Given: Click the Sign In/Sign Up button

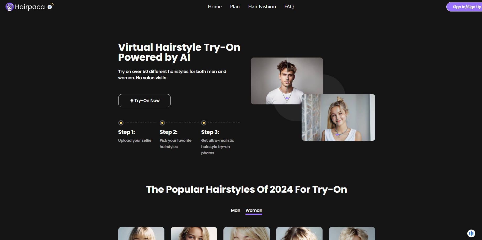Looking at the screenshot, I should [x=466, y=7].
